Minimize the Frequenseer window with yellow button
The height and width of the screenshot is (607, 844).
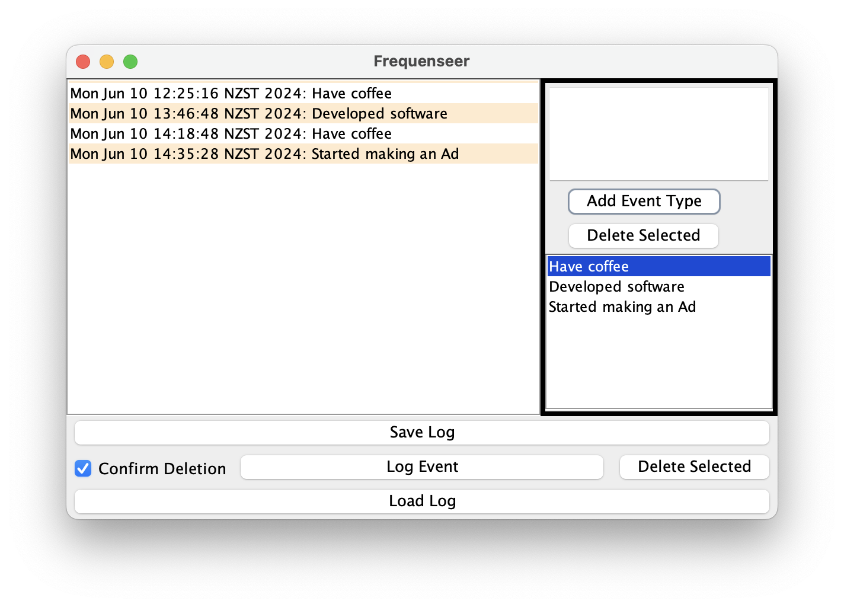tap(107, 62)
